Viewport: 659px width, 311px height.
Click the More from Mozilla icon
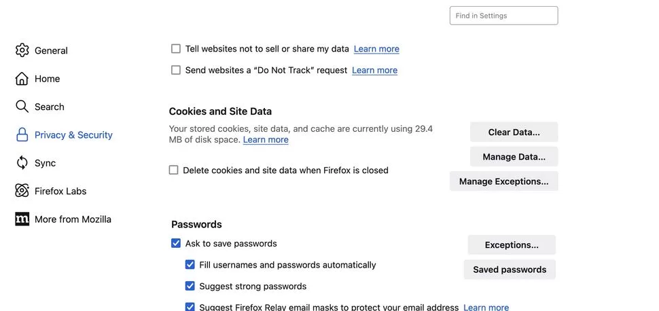click(22, 219)
